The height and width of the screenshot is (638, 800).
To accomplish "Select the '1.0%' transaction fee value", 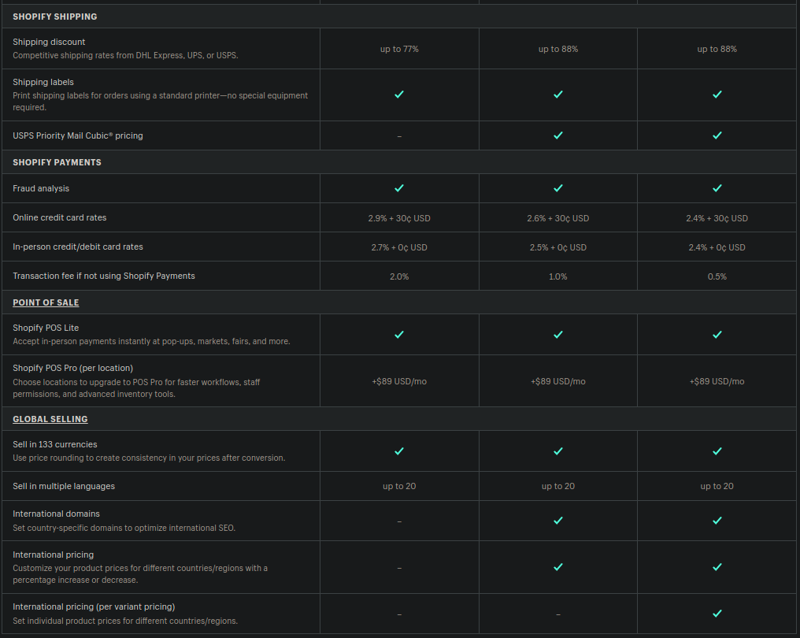I will point(558,276).
